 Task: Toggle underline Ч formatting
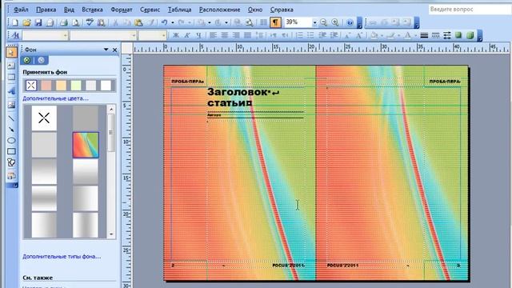[198, 35]
